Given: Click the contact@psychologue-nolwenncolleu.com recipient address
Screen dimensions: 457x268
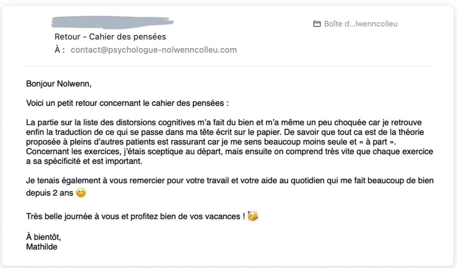Looking at the screenshot, I should [154, 50].
